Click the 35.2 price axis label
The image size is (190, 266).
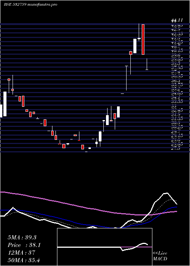(x=176, y=89)
